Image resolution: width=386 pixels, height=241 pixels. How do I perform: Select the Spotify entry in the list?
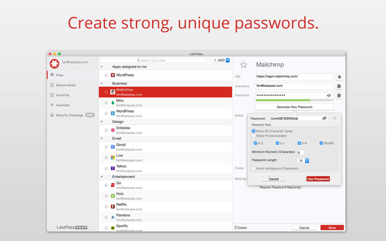(x=166, y=227)
